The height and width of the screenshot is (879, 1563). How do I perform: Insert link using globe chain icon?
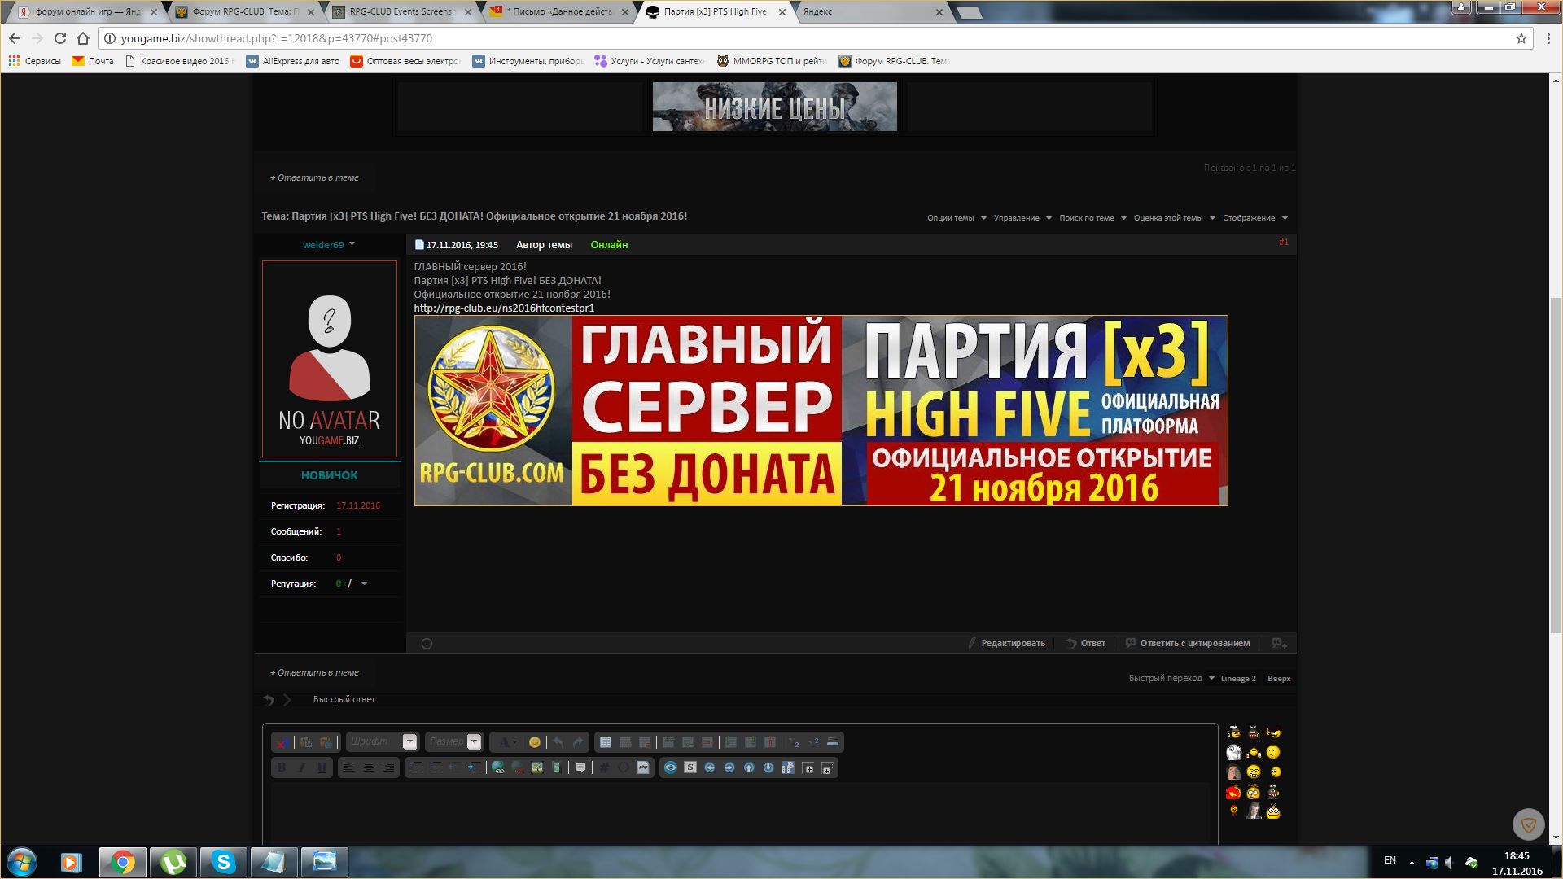[x=498, y=767]
